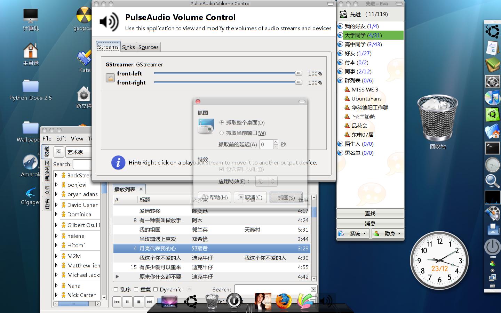The image size is (501, 313).
Task: Open the film reel media player icon in dock
Action: coord(493,214)
